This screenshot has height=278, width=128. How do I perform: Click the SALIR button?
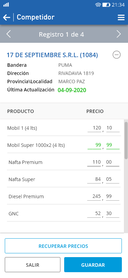[32, 265]
